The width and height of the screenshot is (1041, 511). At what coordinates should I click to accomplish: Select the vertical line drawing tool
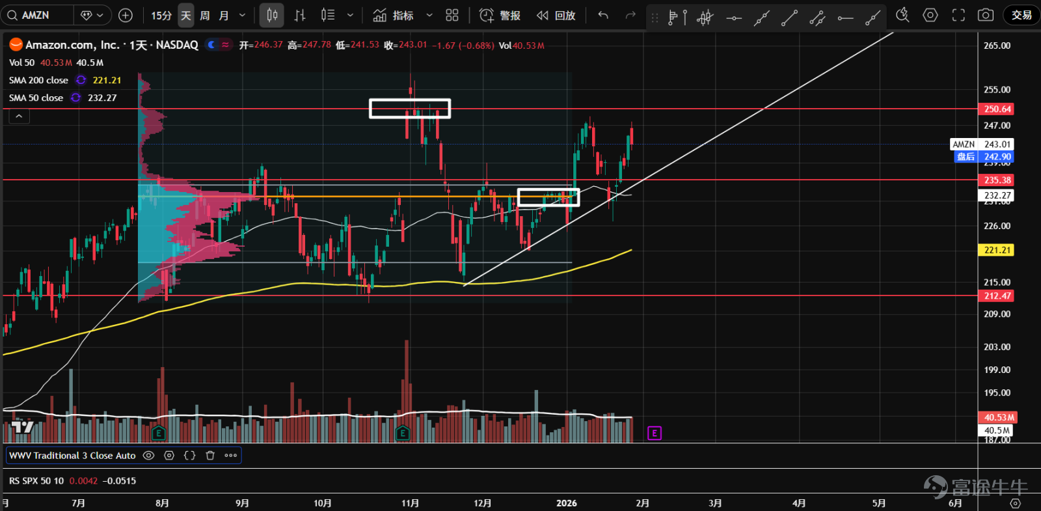coord(685,18)
